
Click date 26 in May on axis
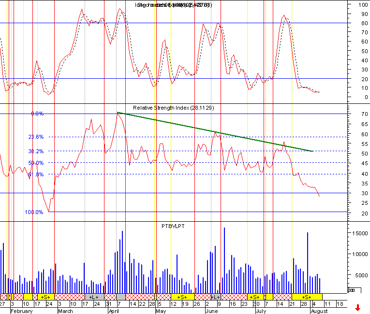197,304
